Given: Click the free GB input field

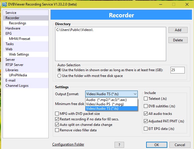Looking at the screenshot, I should [177, 70].
